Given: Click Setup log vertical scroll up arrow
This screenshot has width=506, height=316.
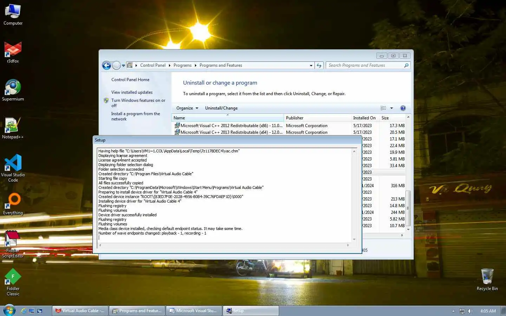Looking at the screenshot, I should (x=354, y=151).
